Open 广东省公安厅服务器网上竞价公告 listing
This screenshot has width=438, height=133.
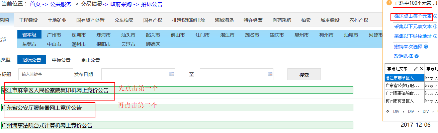pyautogui.click(x=177, y=108)
